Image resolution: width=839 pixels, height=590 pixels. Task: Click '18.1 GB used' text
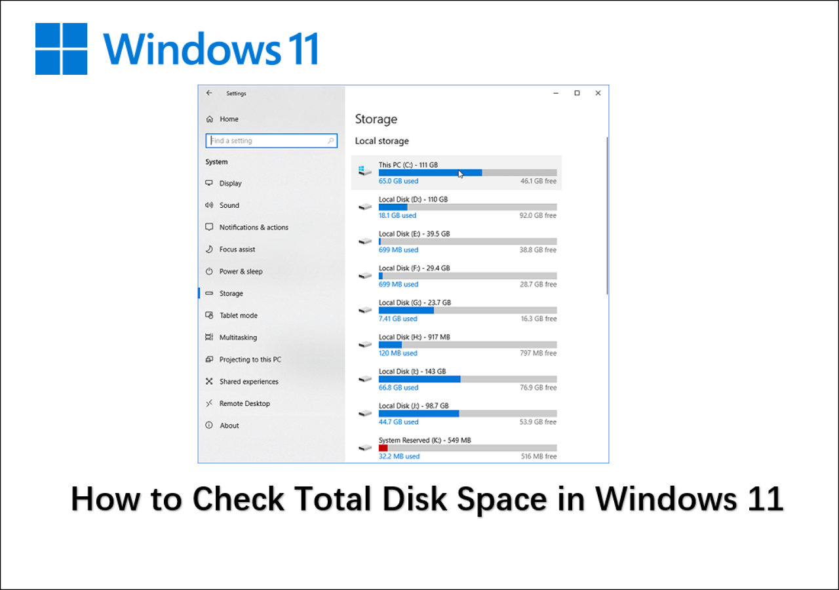[397, 216]
